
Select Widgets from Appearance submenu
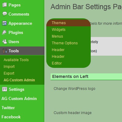(59, 30)
